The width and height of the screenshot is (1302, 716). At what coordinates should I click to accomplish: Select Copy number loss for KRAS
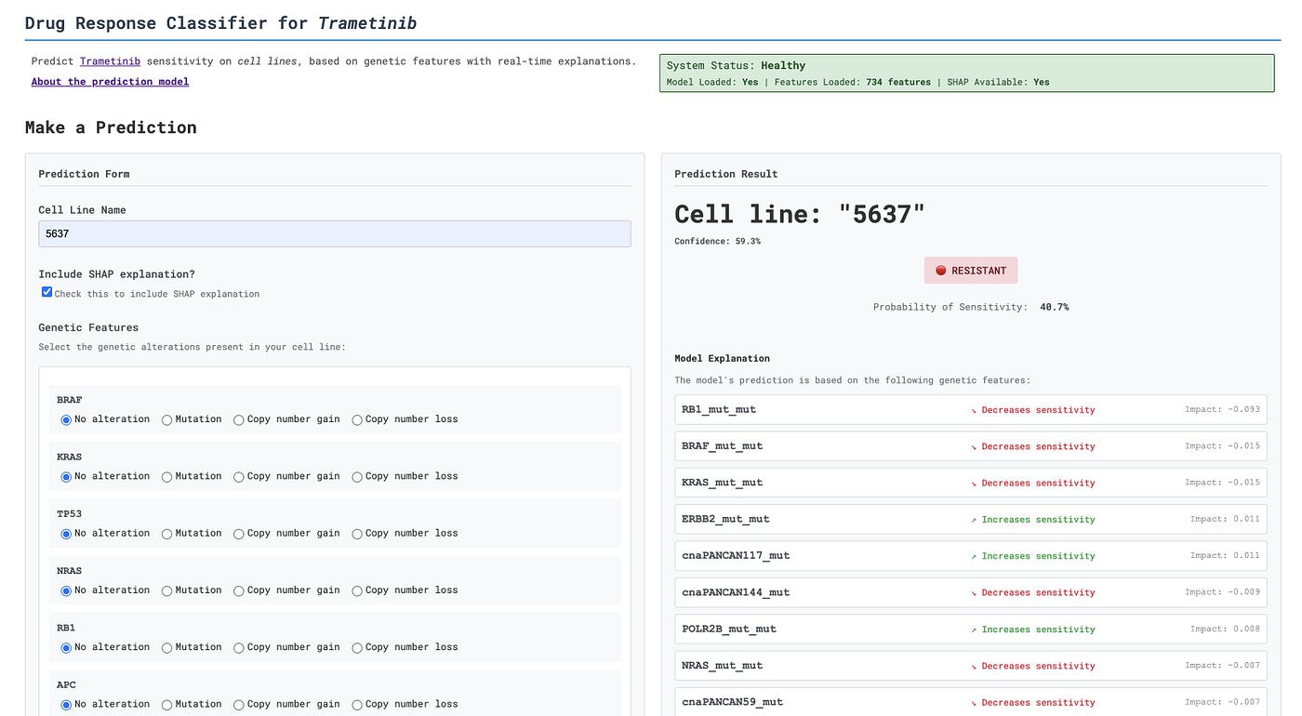click(x=357, y=477)
